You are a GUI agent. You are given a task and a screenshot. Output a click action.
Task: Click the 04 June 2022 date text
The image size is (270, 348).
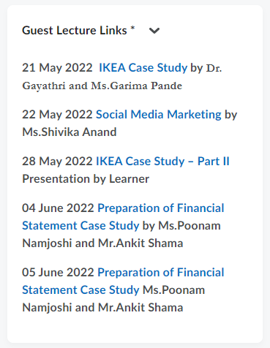[x=58, y=208]
